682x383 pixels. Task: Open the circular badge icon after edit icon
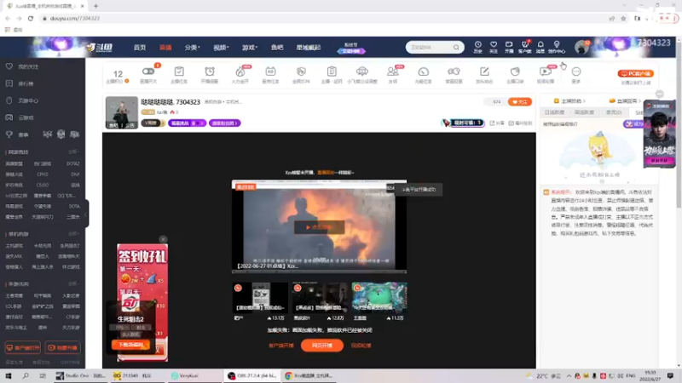click(515, 71)
